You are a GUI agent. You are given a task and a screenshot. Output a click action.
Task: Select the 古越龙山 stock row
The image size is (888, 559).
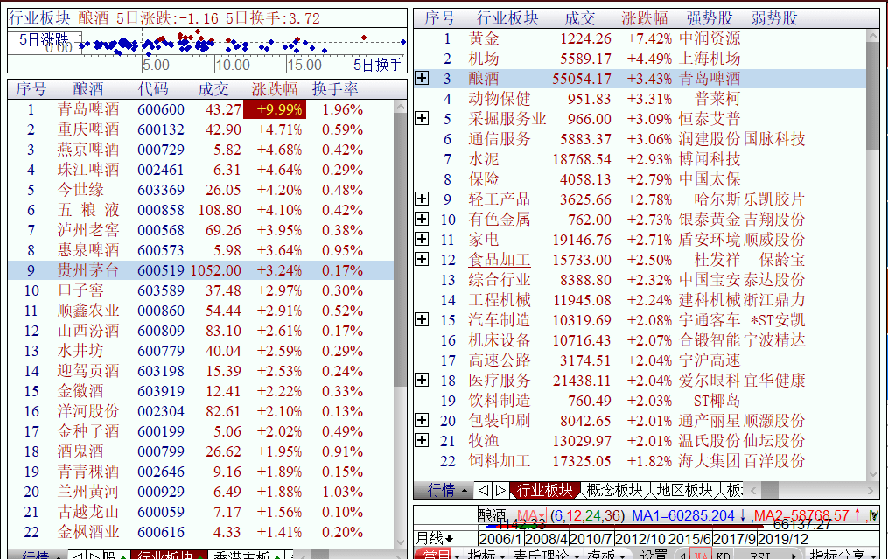[x=200, y=512]
